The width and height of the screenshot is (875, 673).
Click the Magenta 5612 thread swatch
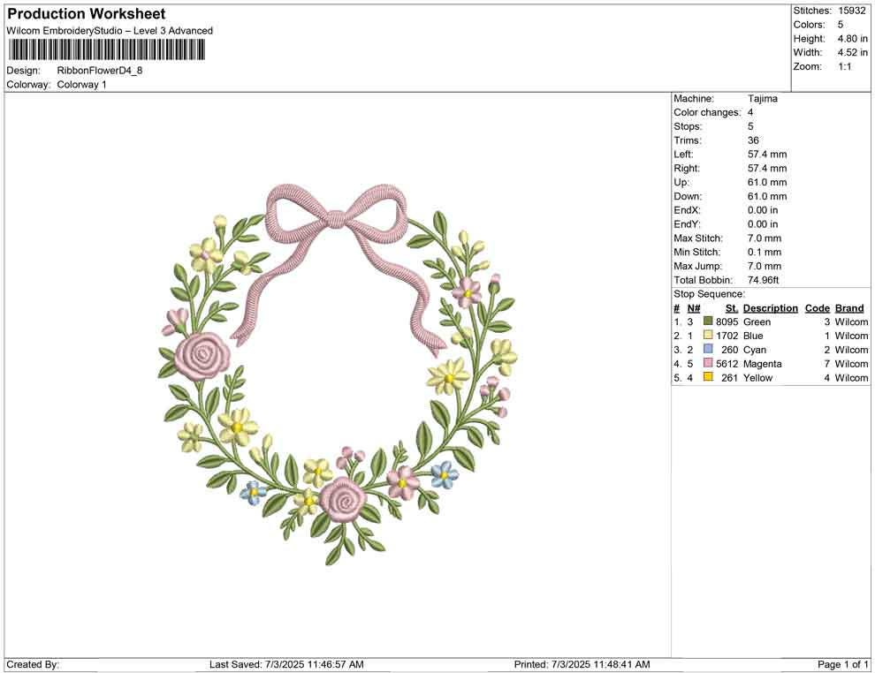click(706, 364)
